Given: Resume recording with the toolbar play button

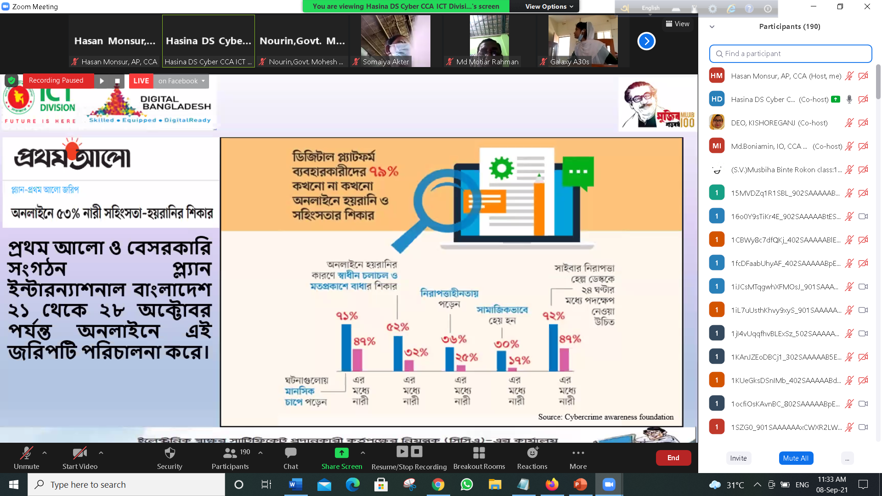Looking at the screenshot, I should click(402, 451).
